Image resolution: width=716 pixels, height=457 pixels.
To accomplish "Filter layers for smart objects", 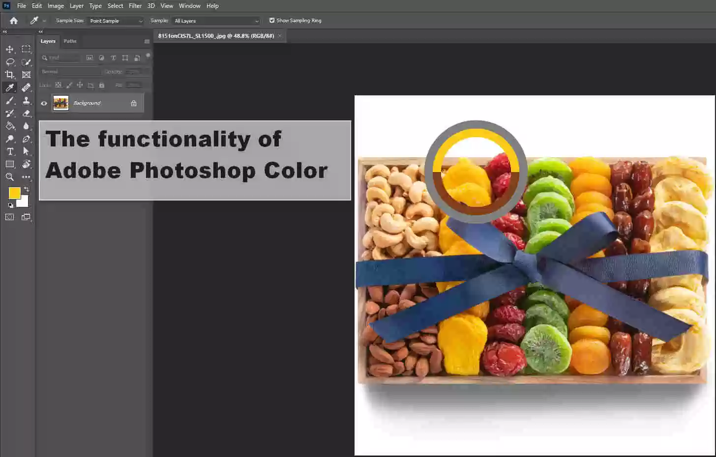I will (137, 57).
